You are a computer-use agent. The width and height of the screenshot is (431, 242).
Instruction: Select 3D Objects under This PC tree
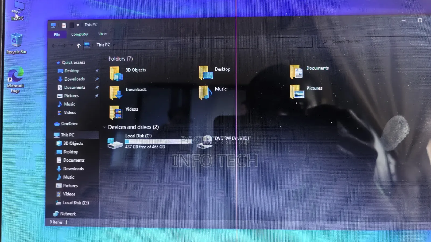[70, 143]
